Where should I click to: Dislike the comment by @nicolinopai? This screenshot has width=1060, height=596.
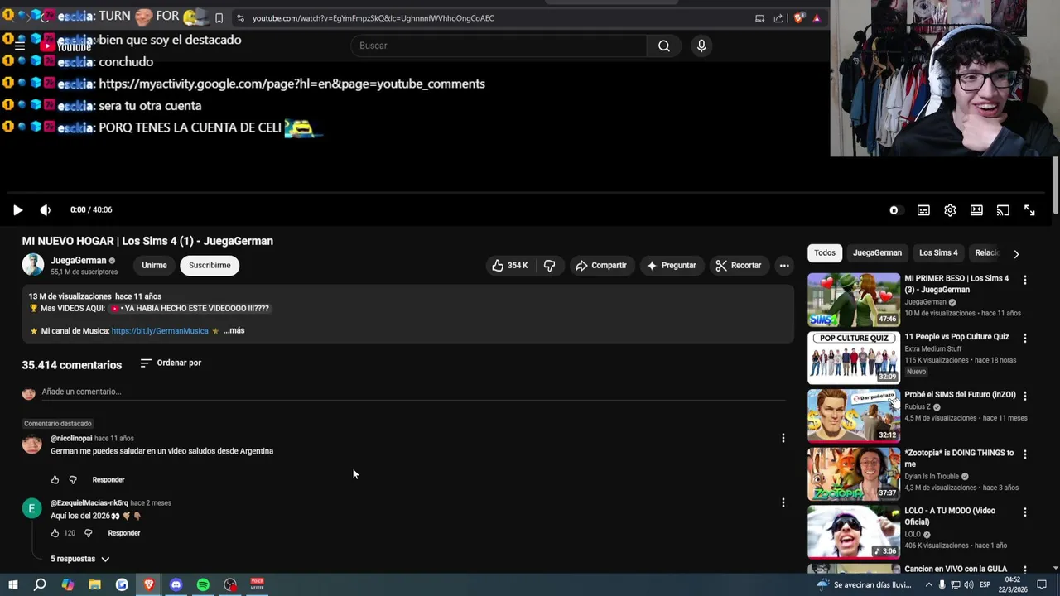(73, 480)
